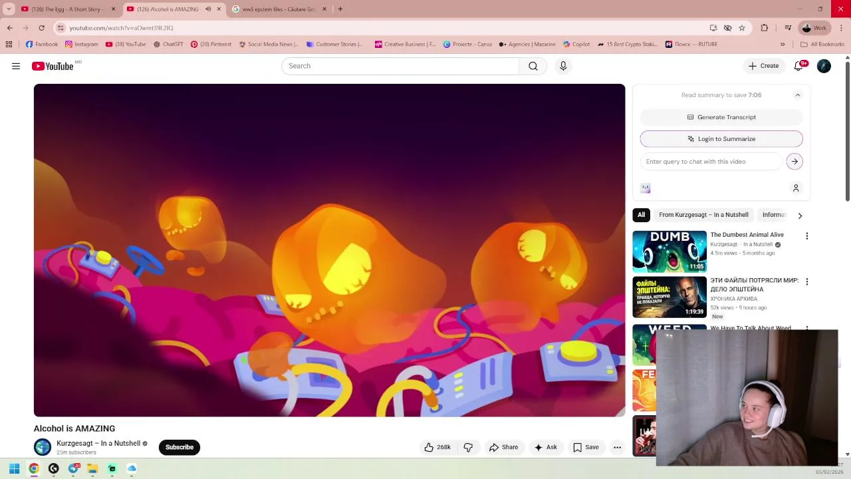Open Windows Start menu
Viewport: 851px width, 479px height.
coord(14,468)
